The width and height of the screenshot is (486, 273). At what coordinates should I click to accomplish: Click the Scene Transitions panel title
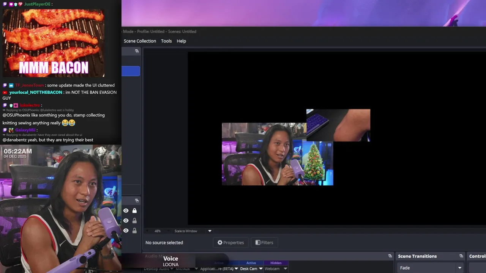click(417, 256)
